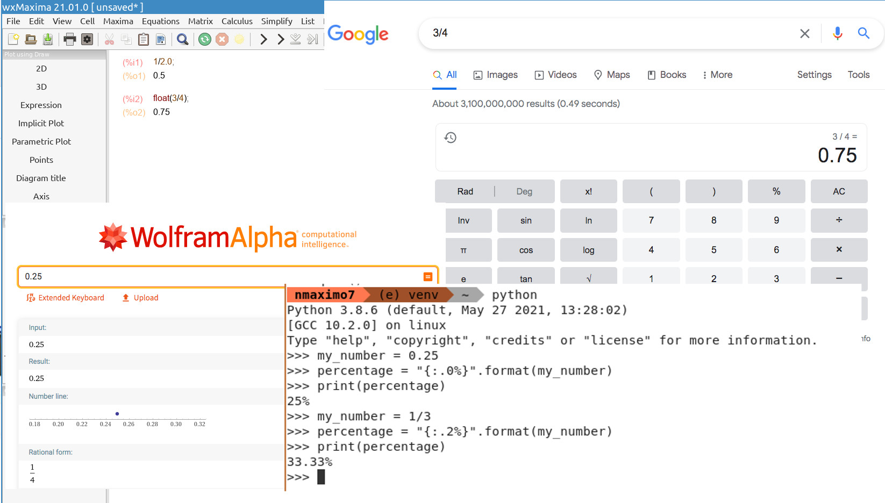Image resolution: width=885 pixels, height=503 pixels.
Task: Click the print icon in wxMaxima toolbar
Action: pyautogui.click(x=69, y=39)
